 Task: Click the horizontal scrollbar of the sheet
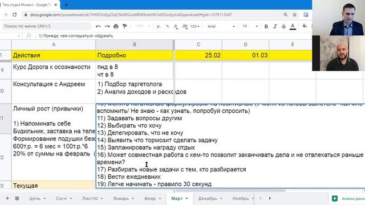tap(230, 191)
